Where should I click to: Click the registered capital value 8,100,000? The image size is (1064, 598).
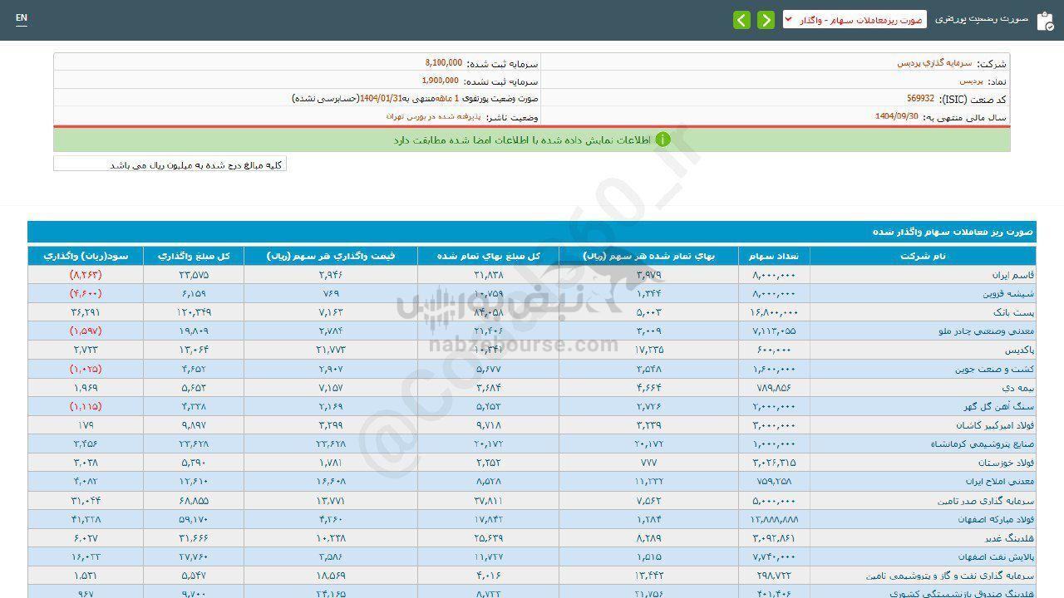443,63
